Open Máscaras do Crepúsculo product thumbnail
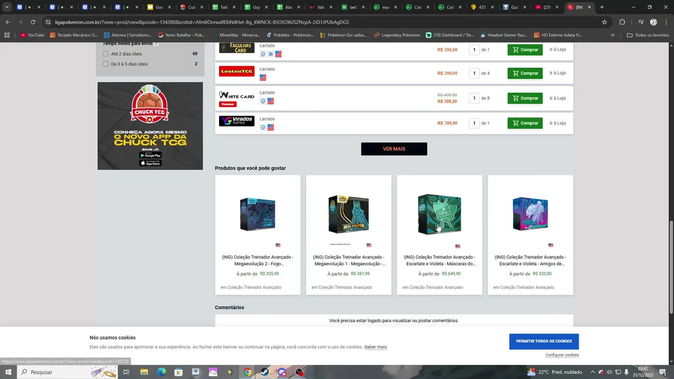Screen dimensions: 674x379 coord(440,214)
